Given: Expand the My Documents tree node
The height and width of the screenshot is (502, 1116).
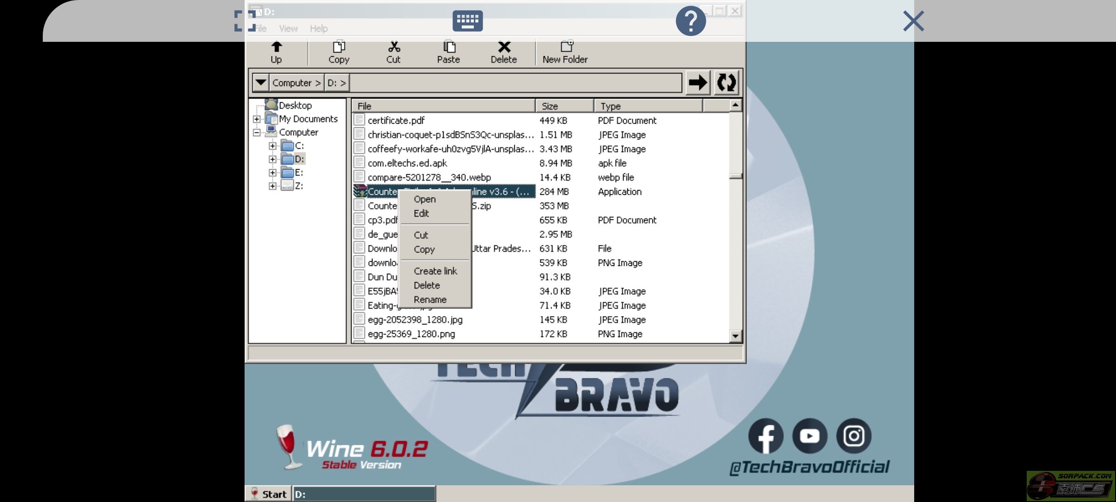Looking at the screenshot, I should point(257,119).
